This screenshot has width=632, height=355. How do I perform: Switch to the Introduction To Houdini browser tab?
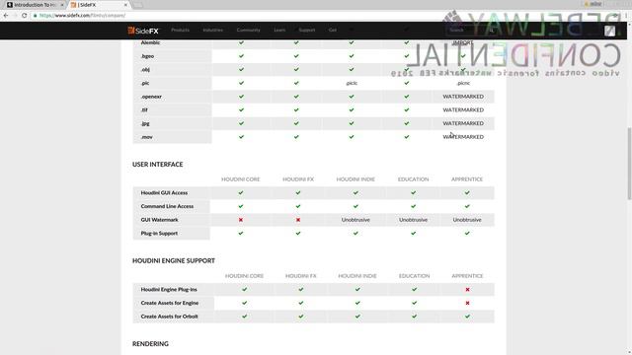click(36, 5)
